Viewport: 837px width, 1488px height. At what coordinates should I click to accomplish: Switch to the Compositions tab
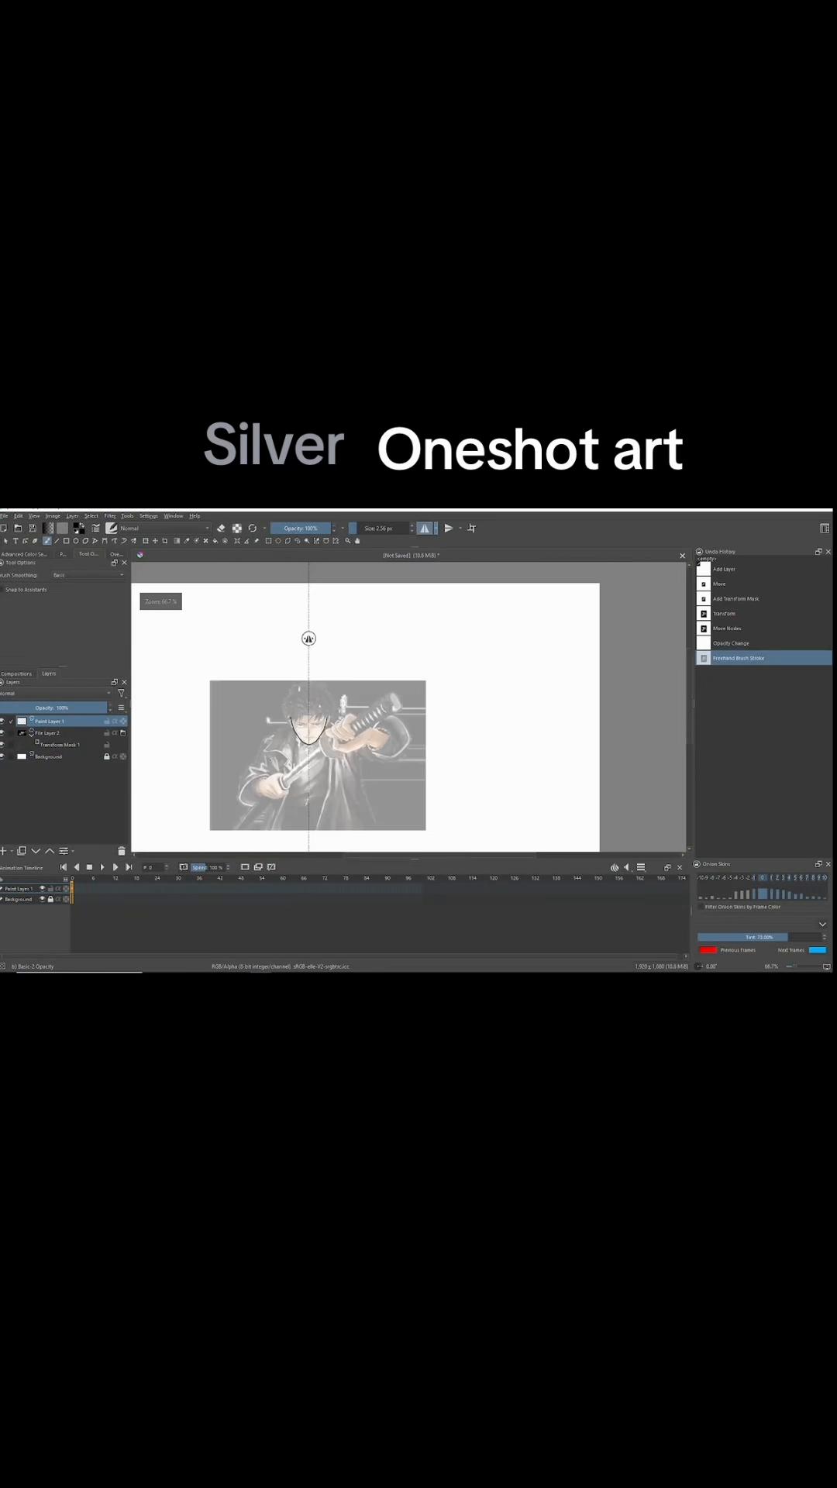tap(16, 673)
